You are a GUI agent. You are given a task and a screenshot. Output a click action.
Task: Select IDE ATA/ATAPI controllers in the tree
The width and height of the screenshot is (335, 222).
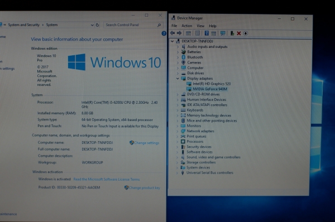click(x=207, y=105)
